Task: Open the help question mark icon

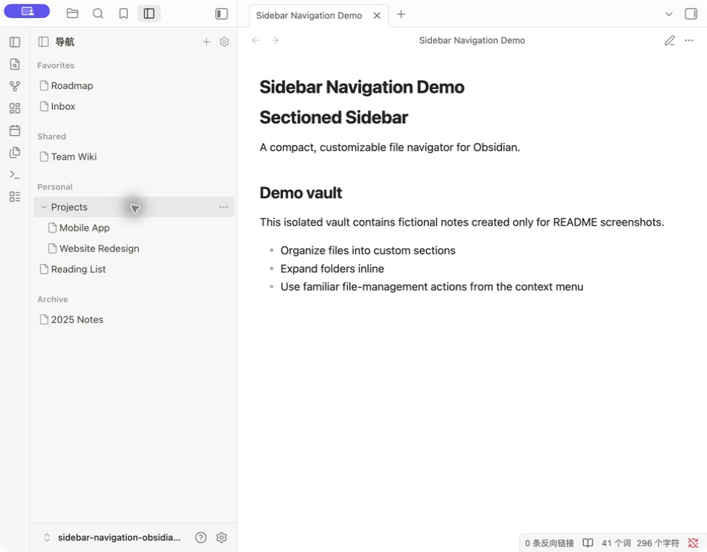Action: 200,537
